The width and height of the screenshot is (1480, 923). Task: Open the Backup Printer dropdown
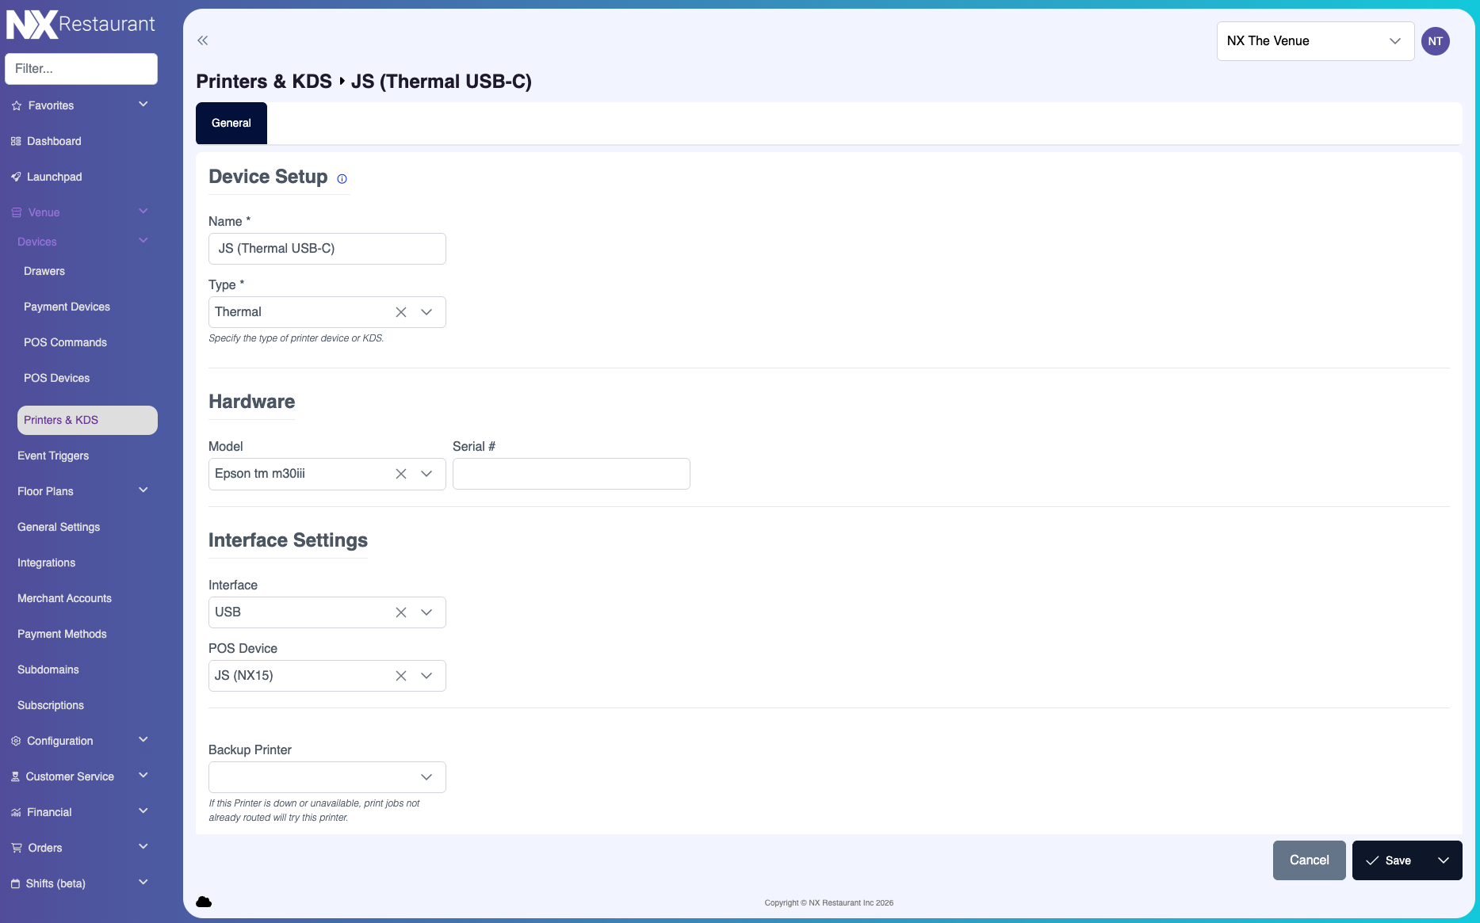[x=327, y=777]
